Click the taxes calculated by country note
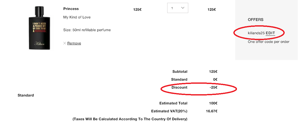Image resolution: width=298 pixels, height=133 pixels. (x=130, y=119)
